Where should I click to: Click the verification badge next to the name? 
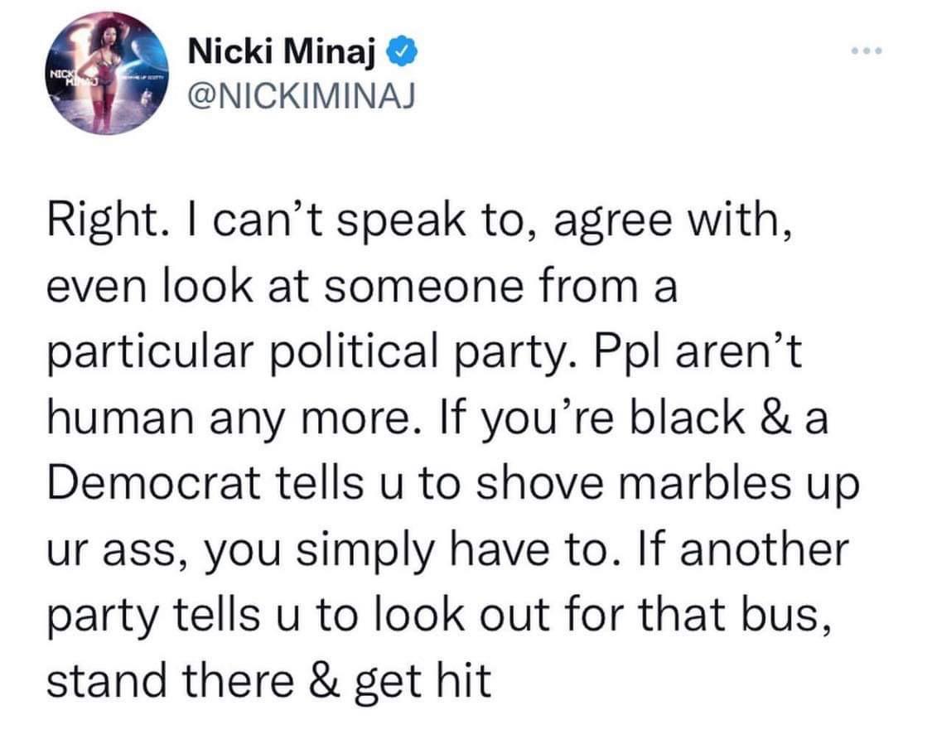pyautogui.click(x=400, y=51)
